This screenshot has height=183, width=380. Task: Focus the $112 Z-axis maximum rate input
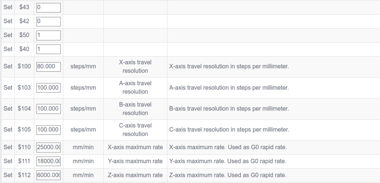(x=49, y=175)
